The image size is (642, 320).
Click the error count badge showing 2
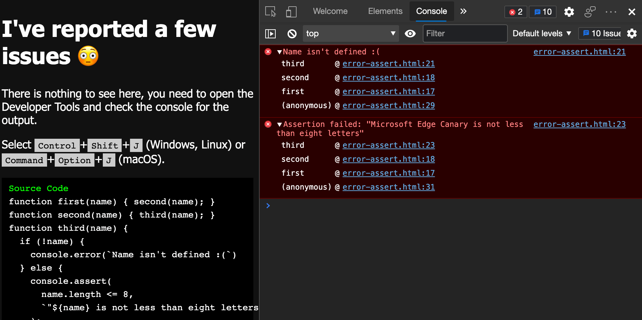coord(515,12)
